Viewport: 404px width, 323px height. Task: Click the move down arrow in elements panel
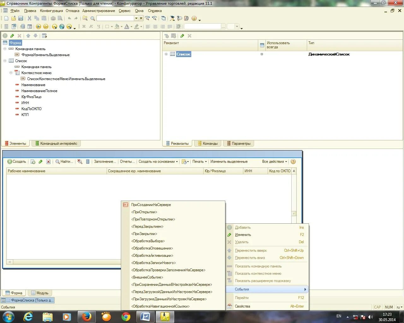pos(35,36)
